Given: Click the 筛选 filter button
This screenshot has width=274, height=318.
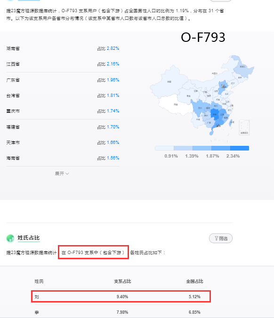Looking at the screenshot, I should (221, 238).
